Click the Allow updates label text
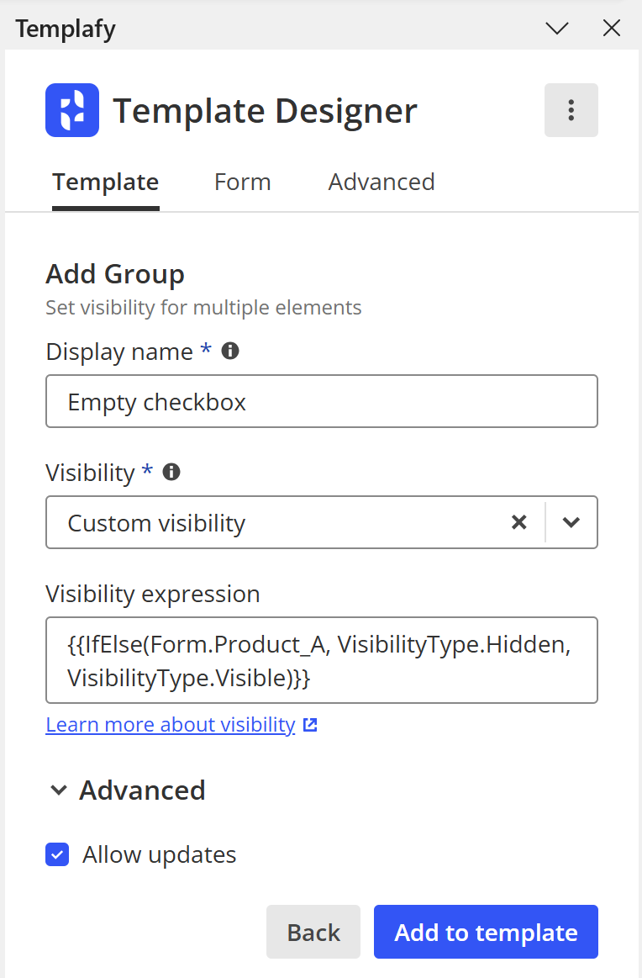 pos(160,854)
